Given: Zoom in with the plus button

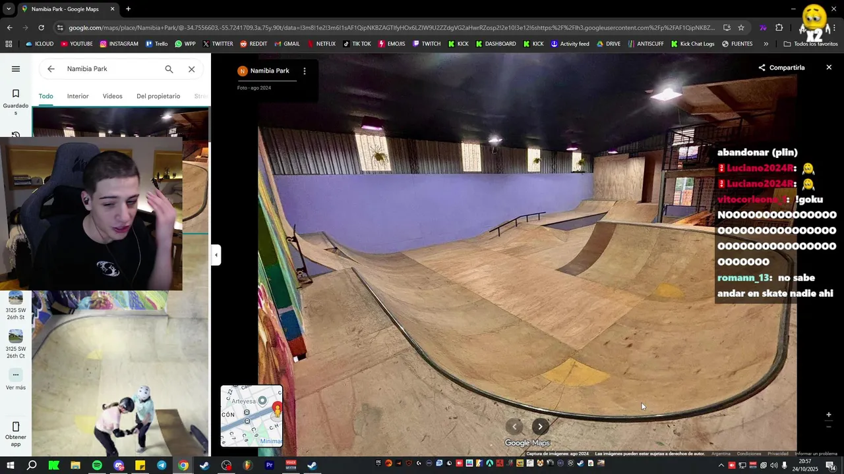Looking at the screenshot, I should [x=829, y=415].
